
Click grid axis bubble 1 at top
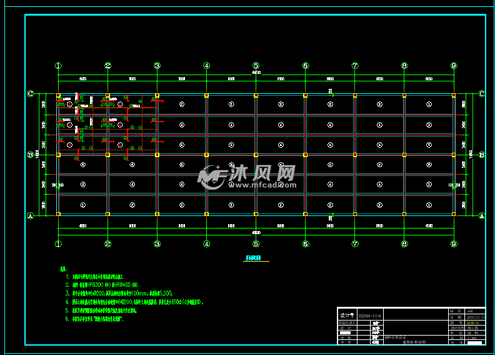(x=58, y=65)
